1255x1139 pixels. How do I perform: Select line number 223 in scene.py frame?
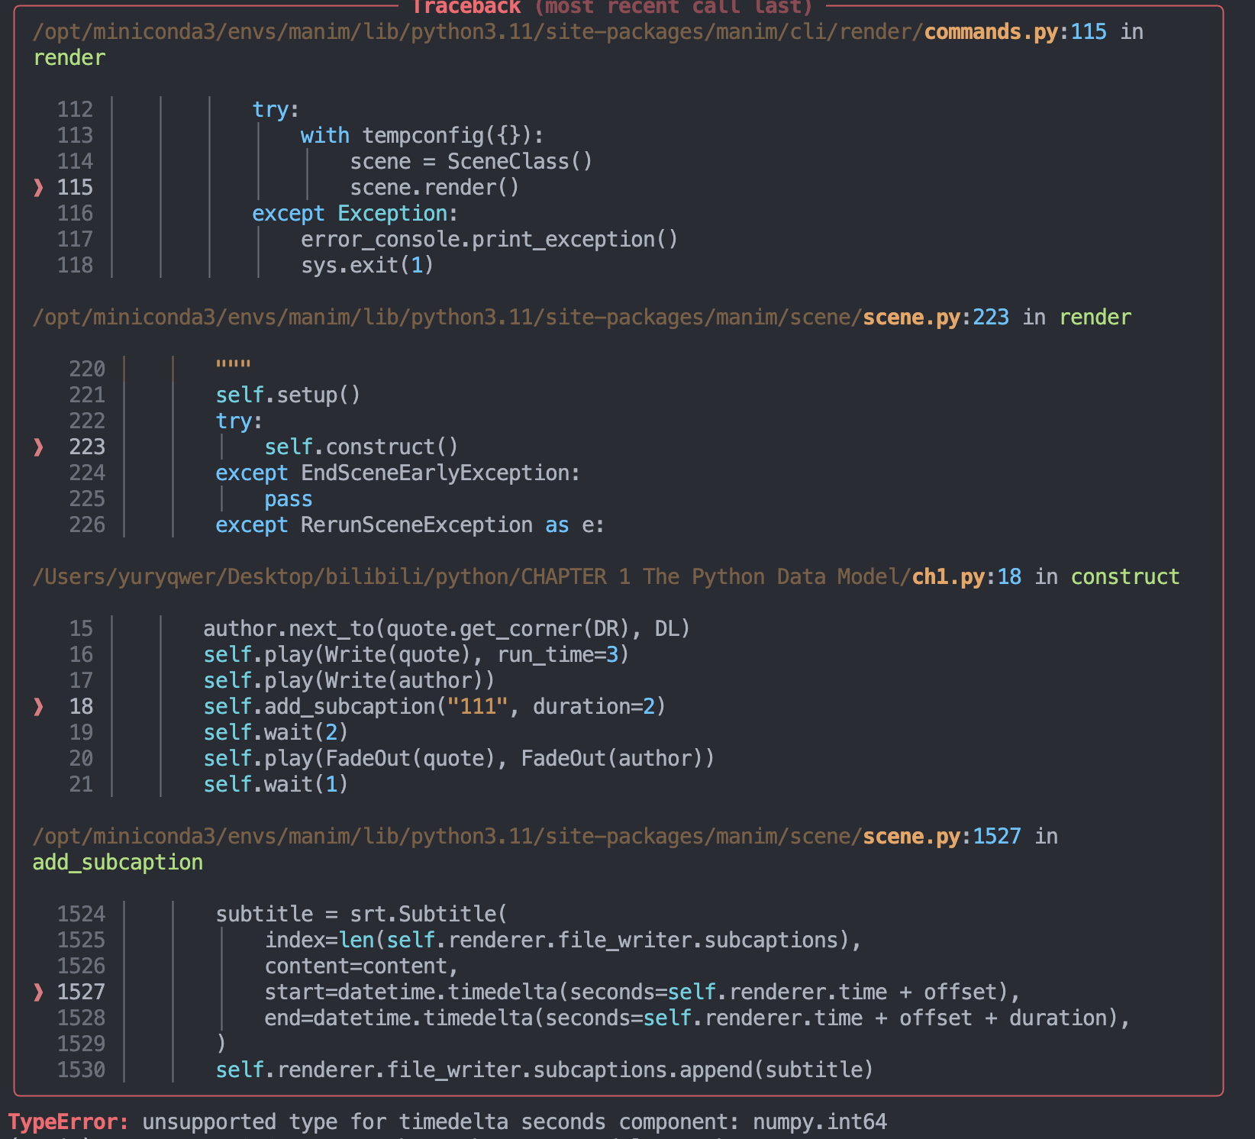[x=86, y=447]
